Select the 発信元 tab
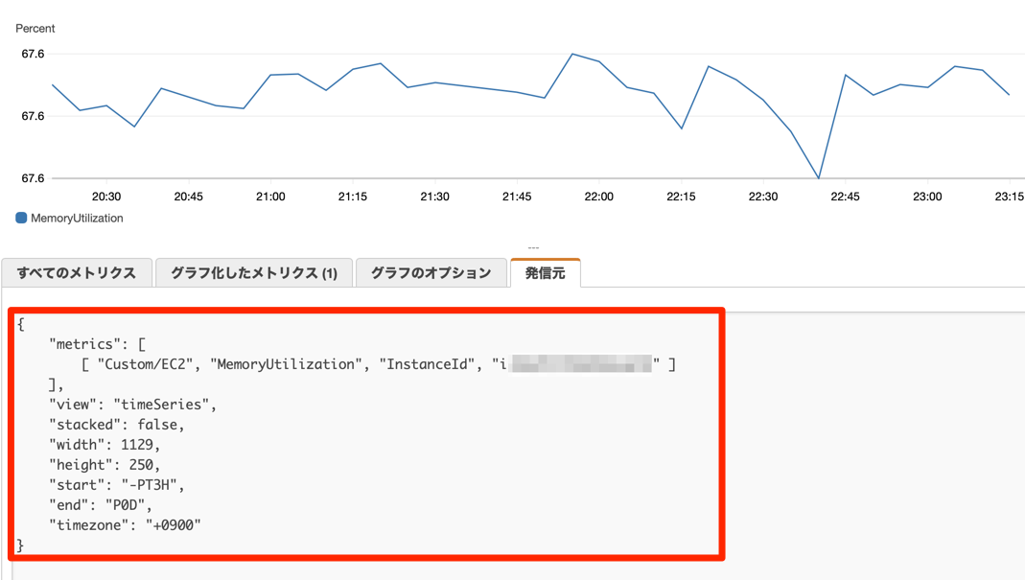 pos(545,272)
